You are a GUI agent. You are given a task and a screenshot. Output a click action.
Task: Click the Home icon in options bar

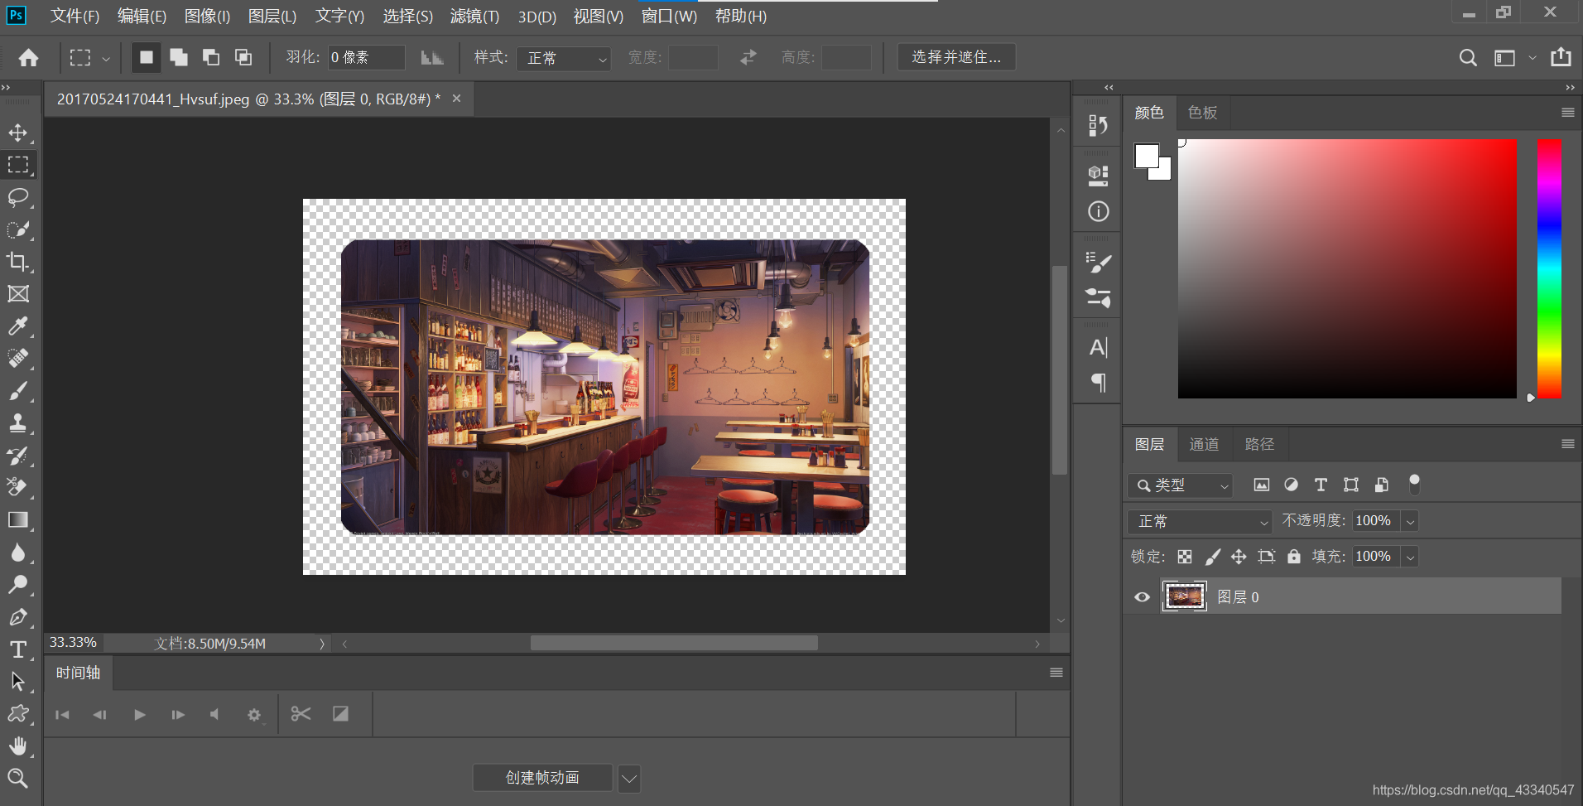click(x=29, y=57)
